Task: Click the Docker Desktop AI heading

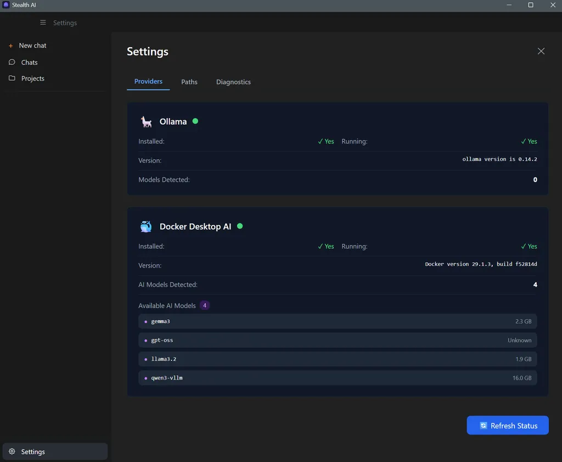Action: 195,226
